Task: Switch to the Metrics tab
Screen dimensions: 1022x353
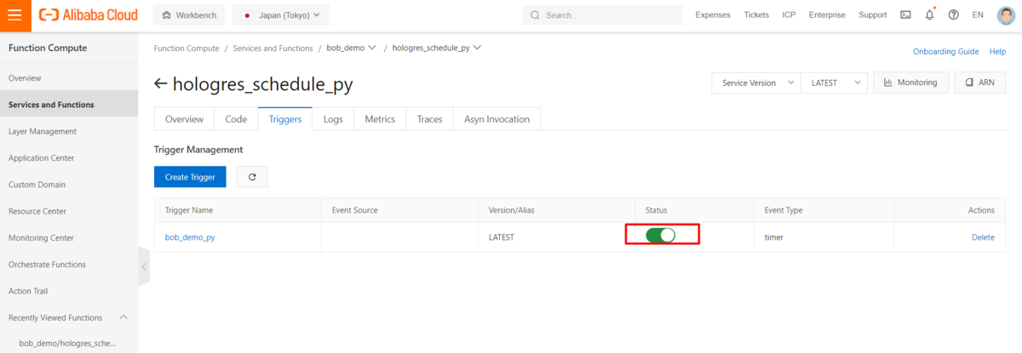Action: click(380, 119)
